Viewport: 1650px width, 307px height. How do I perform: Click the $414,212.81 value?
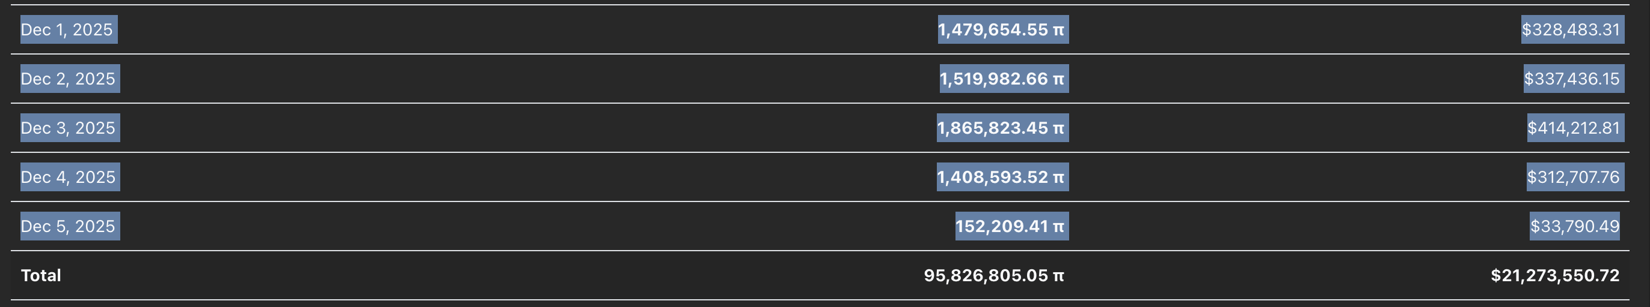[1574, 128]
